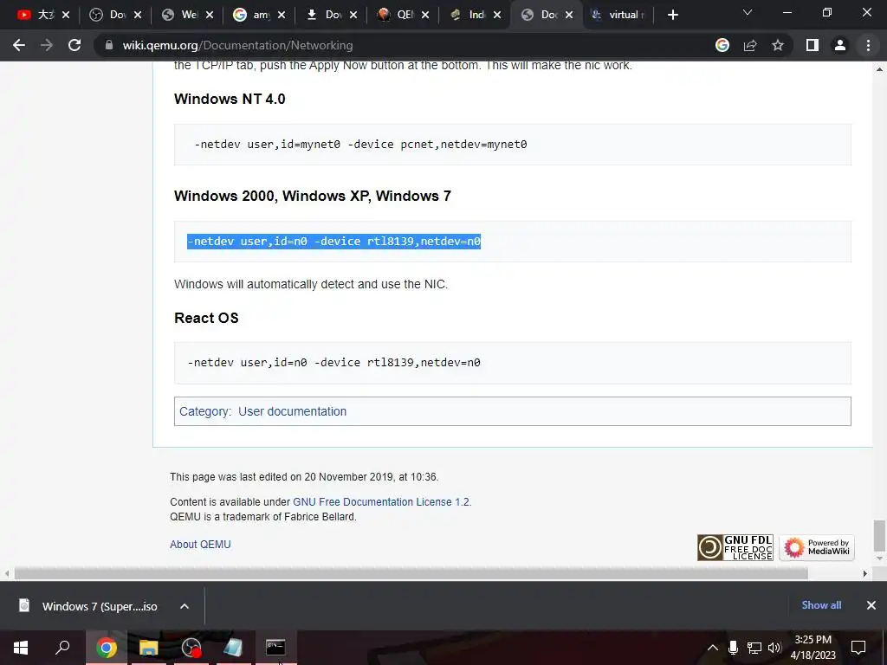Open Windows taskbar search
The width and height of the screenshot is (887, 665).
tap(62, 648)
